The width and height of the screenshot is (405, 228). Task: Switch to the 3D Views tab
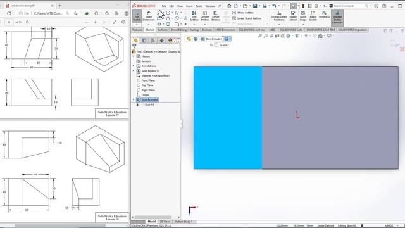tap(165, 222)
